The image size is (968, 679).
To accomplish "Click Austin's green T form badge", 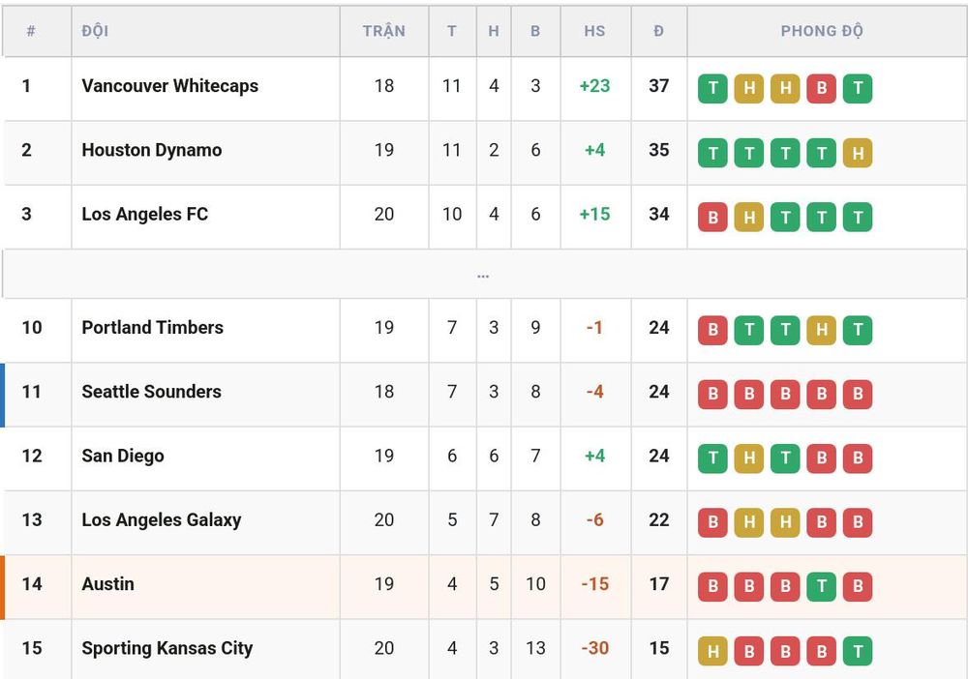I will click(822, 586).
